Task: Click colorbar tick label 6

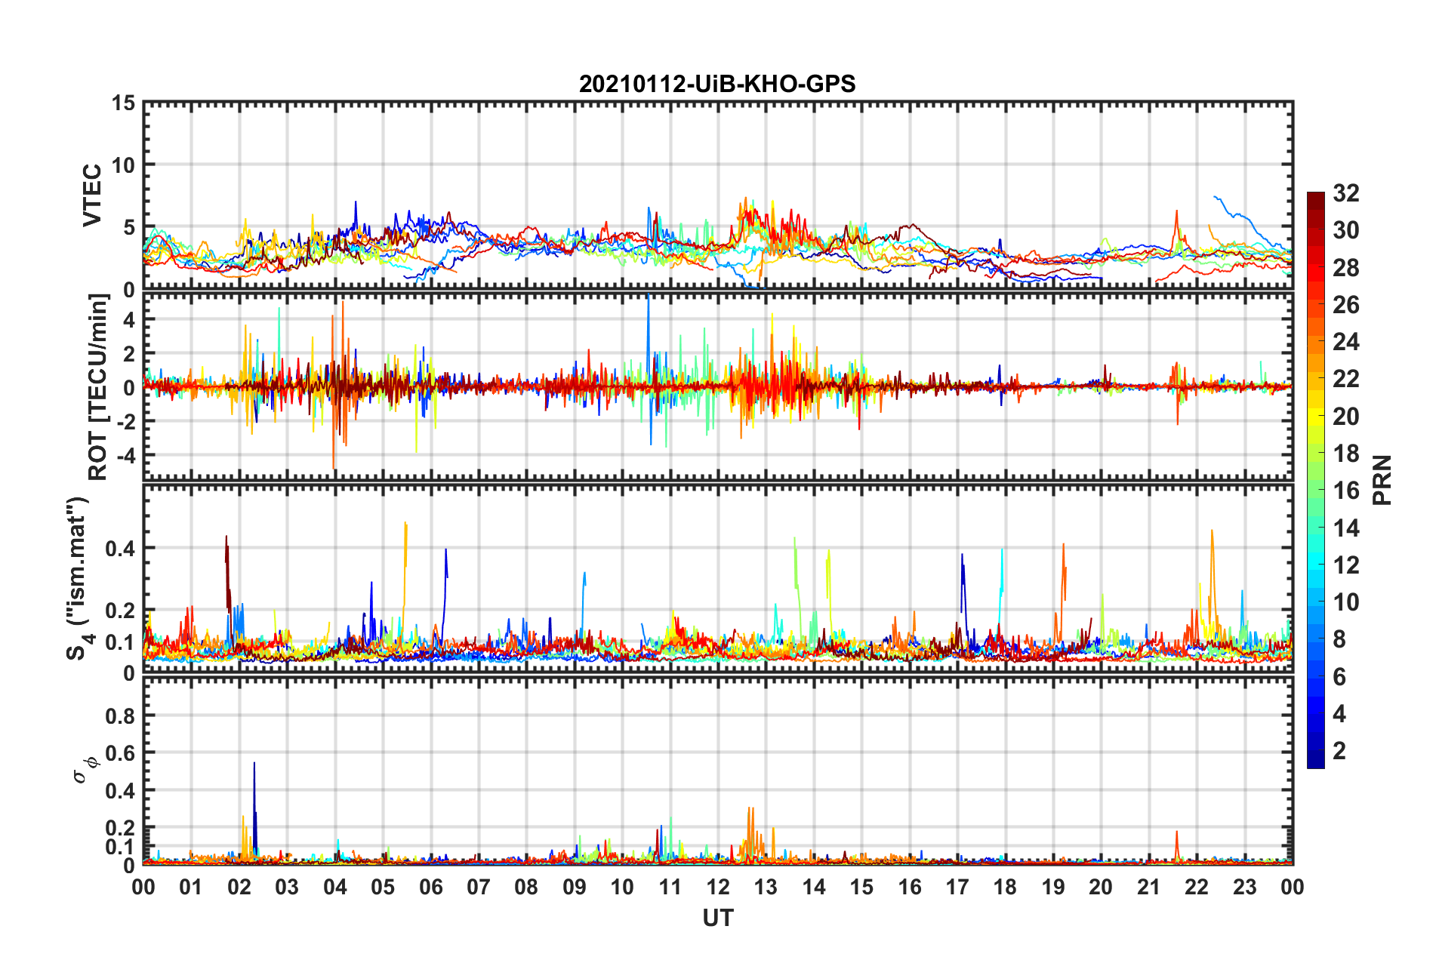Action: point(1339,677)
